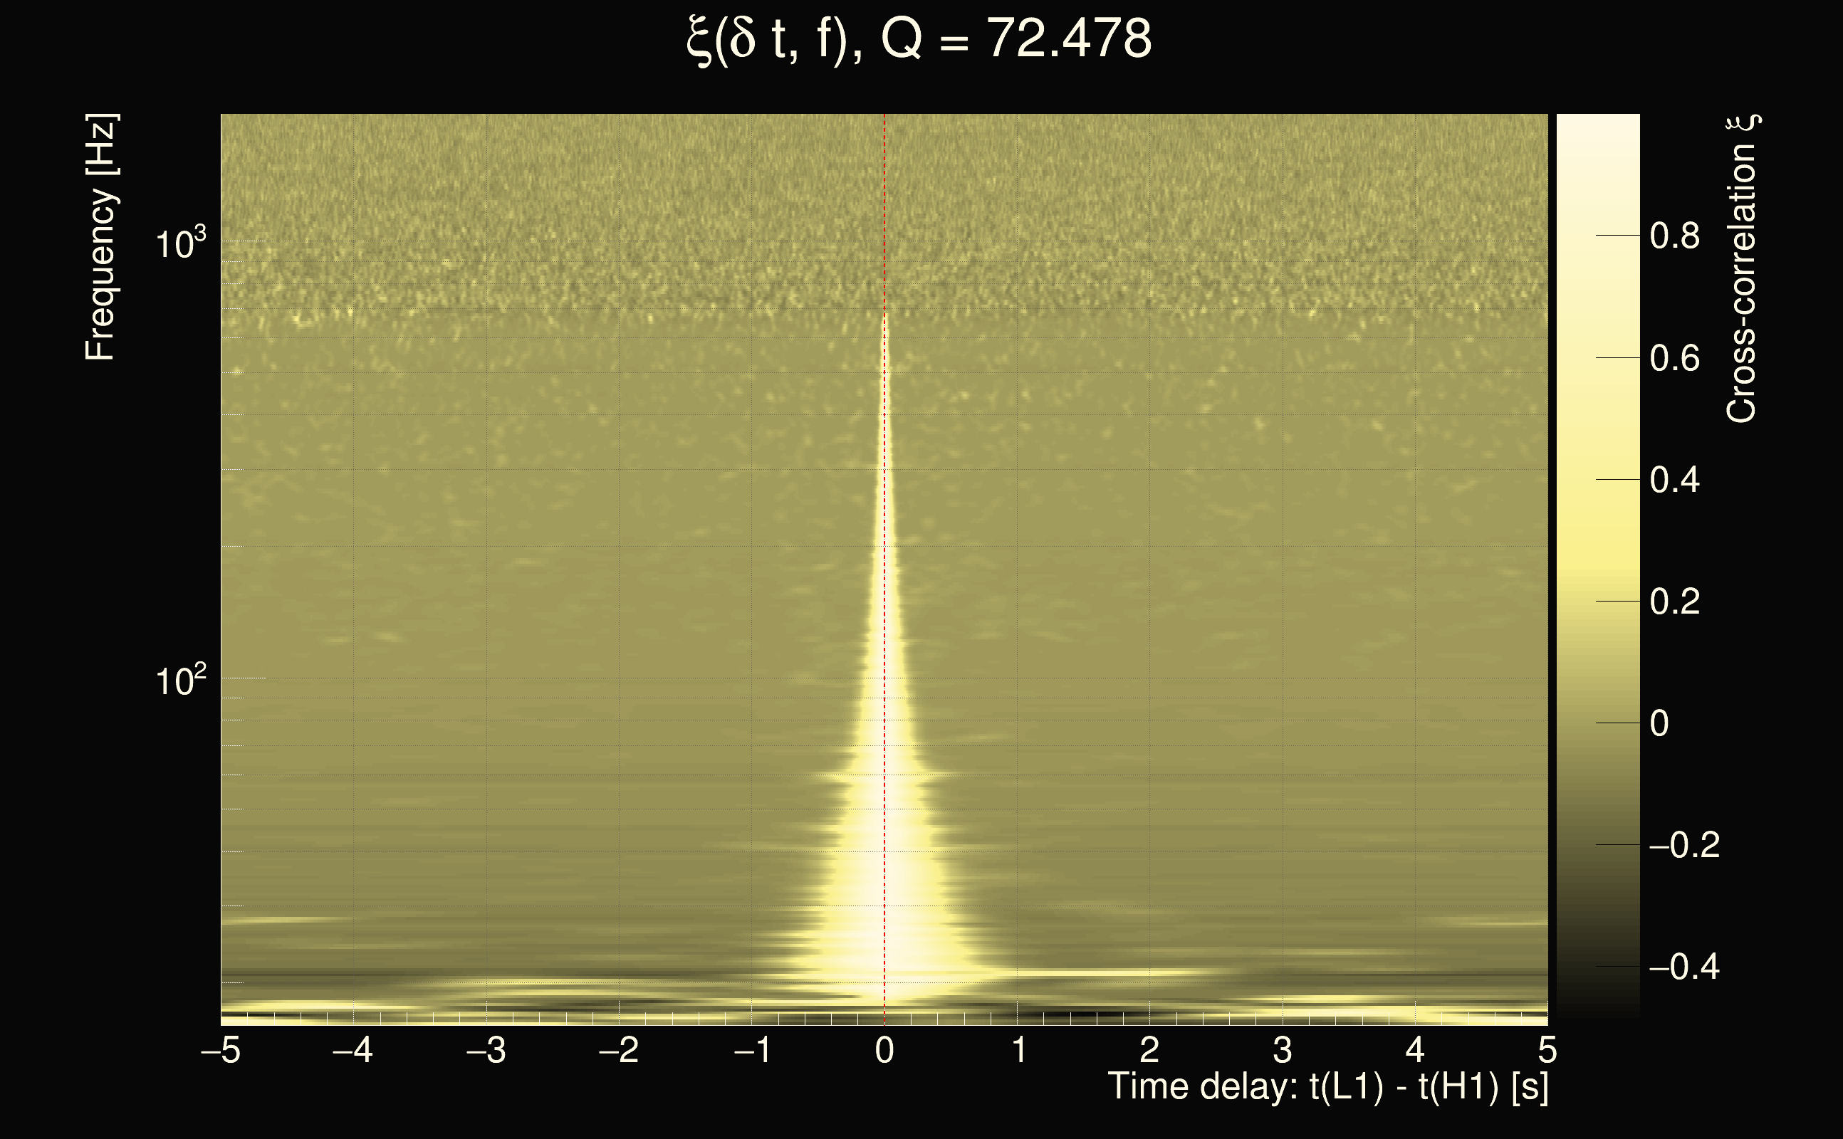The height and width of the screenshot is (1139, 1843).
Task: Click the Cross-correlation ξ colorbar label
Action: [1741, 269]
